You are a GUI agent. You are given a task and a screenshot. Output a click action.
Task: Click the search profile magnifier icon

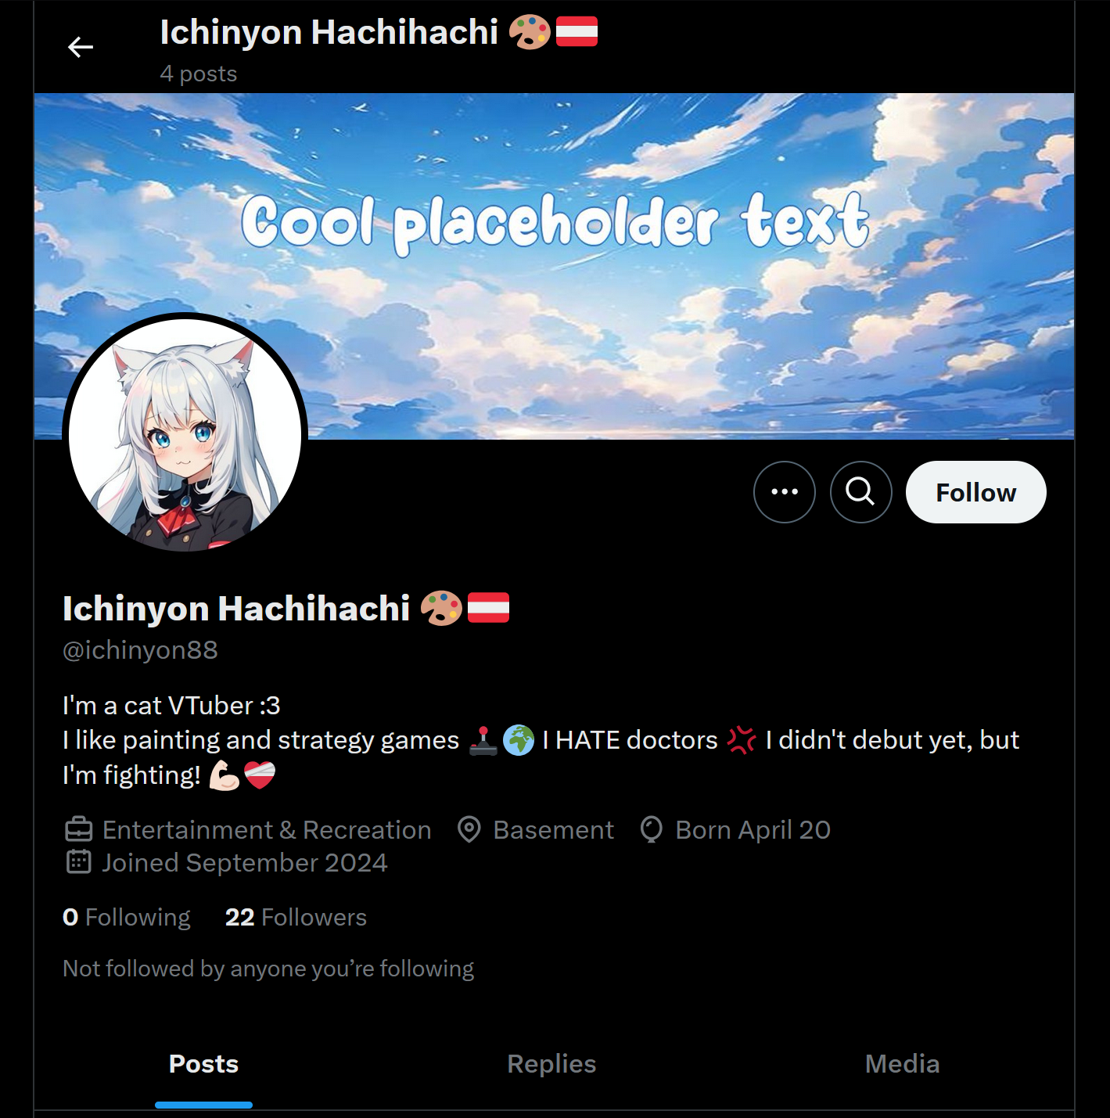pyautogui.click(x=860, y=492)
